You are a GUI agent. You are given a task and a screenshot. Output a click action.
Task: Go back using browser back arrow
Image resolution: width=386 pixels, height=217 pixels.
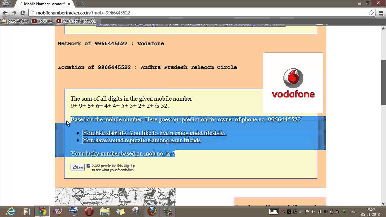[5, 13]
